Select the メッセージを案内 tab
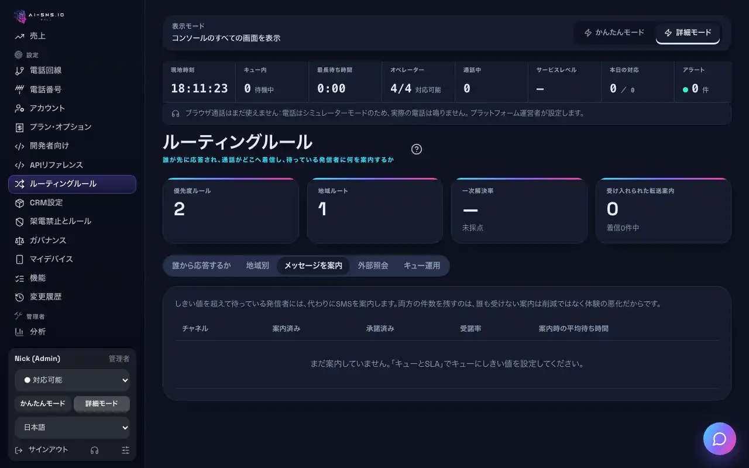The image size is (749, 468). [314, 266]
